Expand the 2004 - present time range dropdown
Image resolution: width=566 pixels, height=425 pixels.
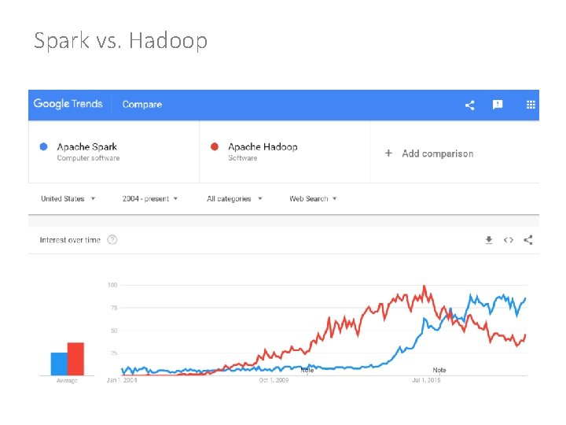coord(150,199)
